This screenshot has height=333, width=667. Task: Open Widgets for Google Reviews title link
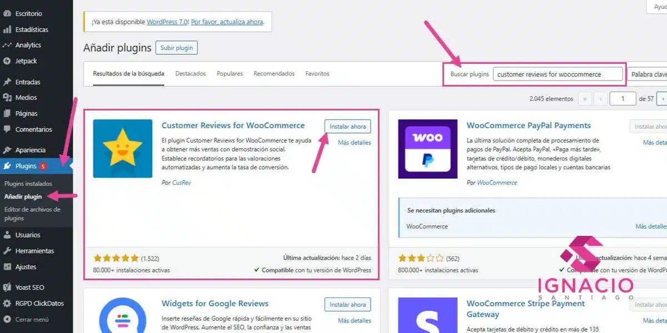tap(215, 304)
